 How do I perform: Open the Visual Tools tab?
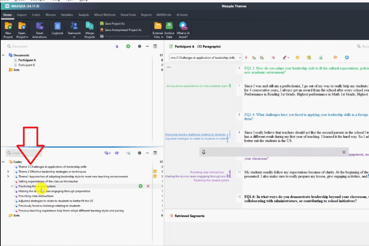[x=128, y=15]
